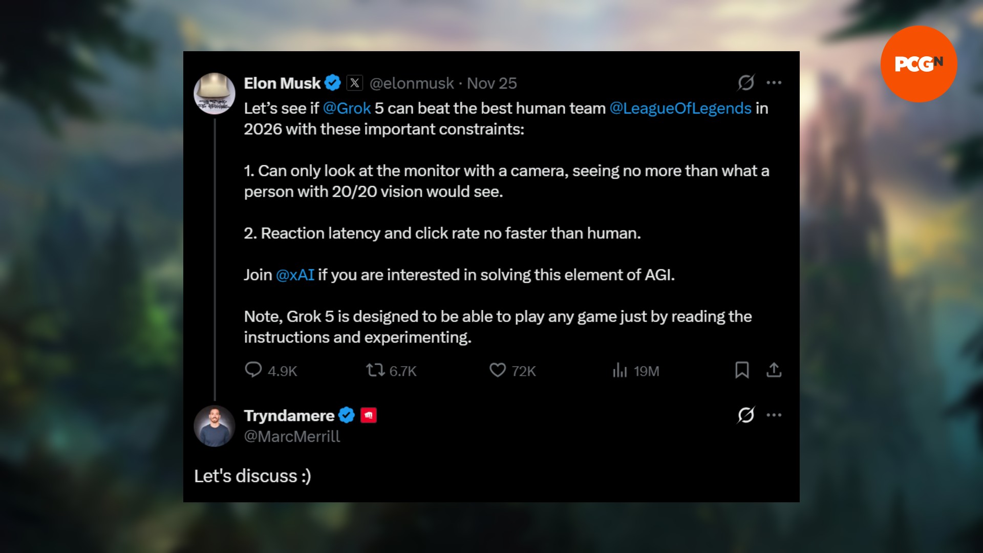Open the @LeagueOfLegends mention link

680,109
